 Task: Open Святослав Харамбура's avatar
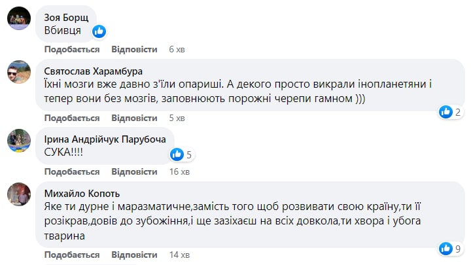18,73
